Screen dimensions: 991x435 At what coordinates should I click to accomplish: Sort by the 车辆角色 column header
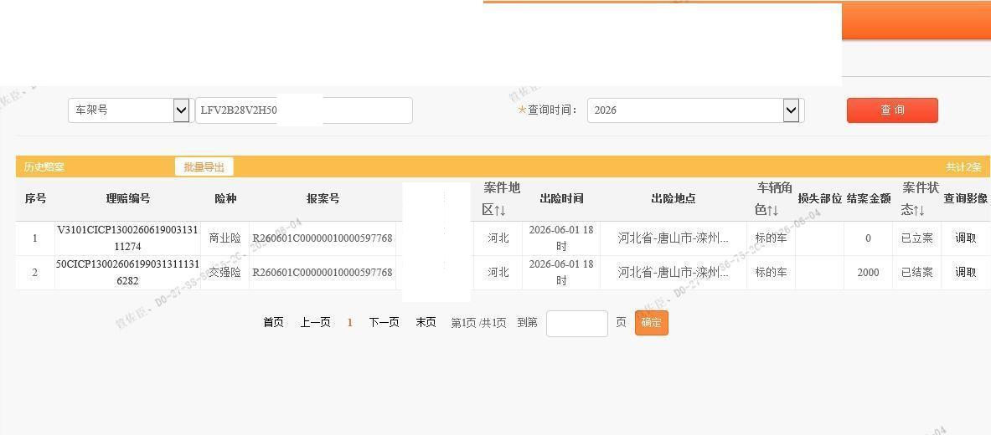point(771,198)
